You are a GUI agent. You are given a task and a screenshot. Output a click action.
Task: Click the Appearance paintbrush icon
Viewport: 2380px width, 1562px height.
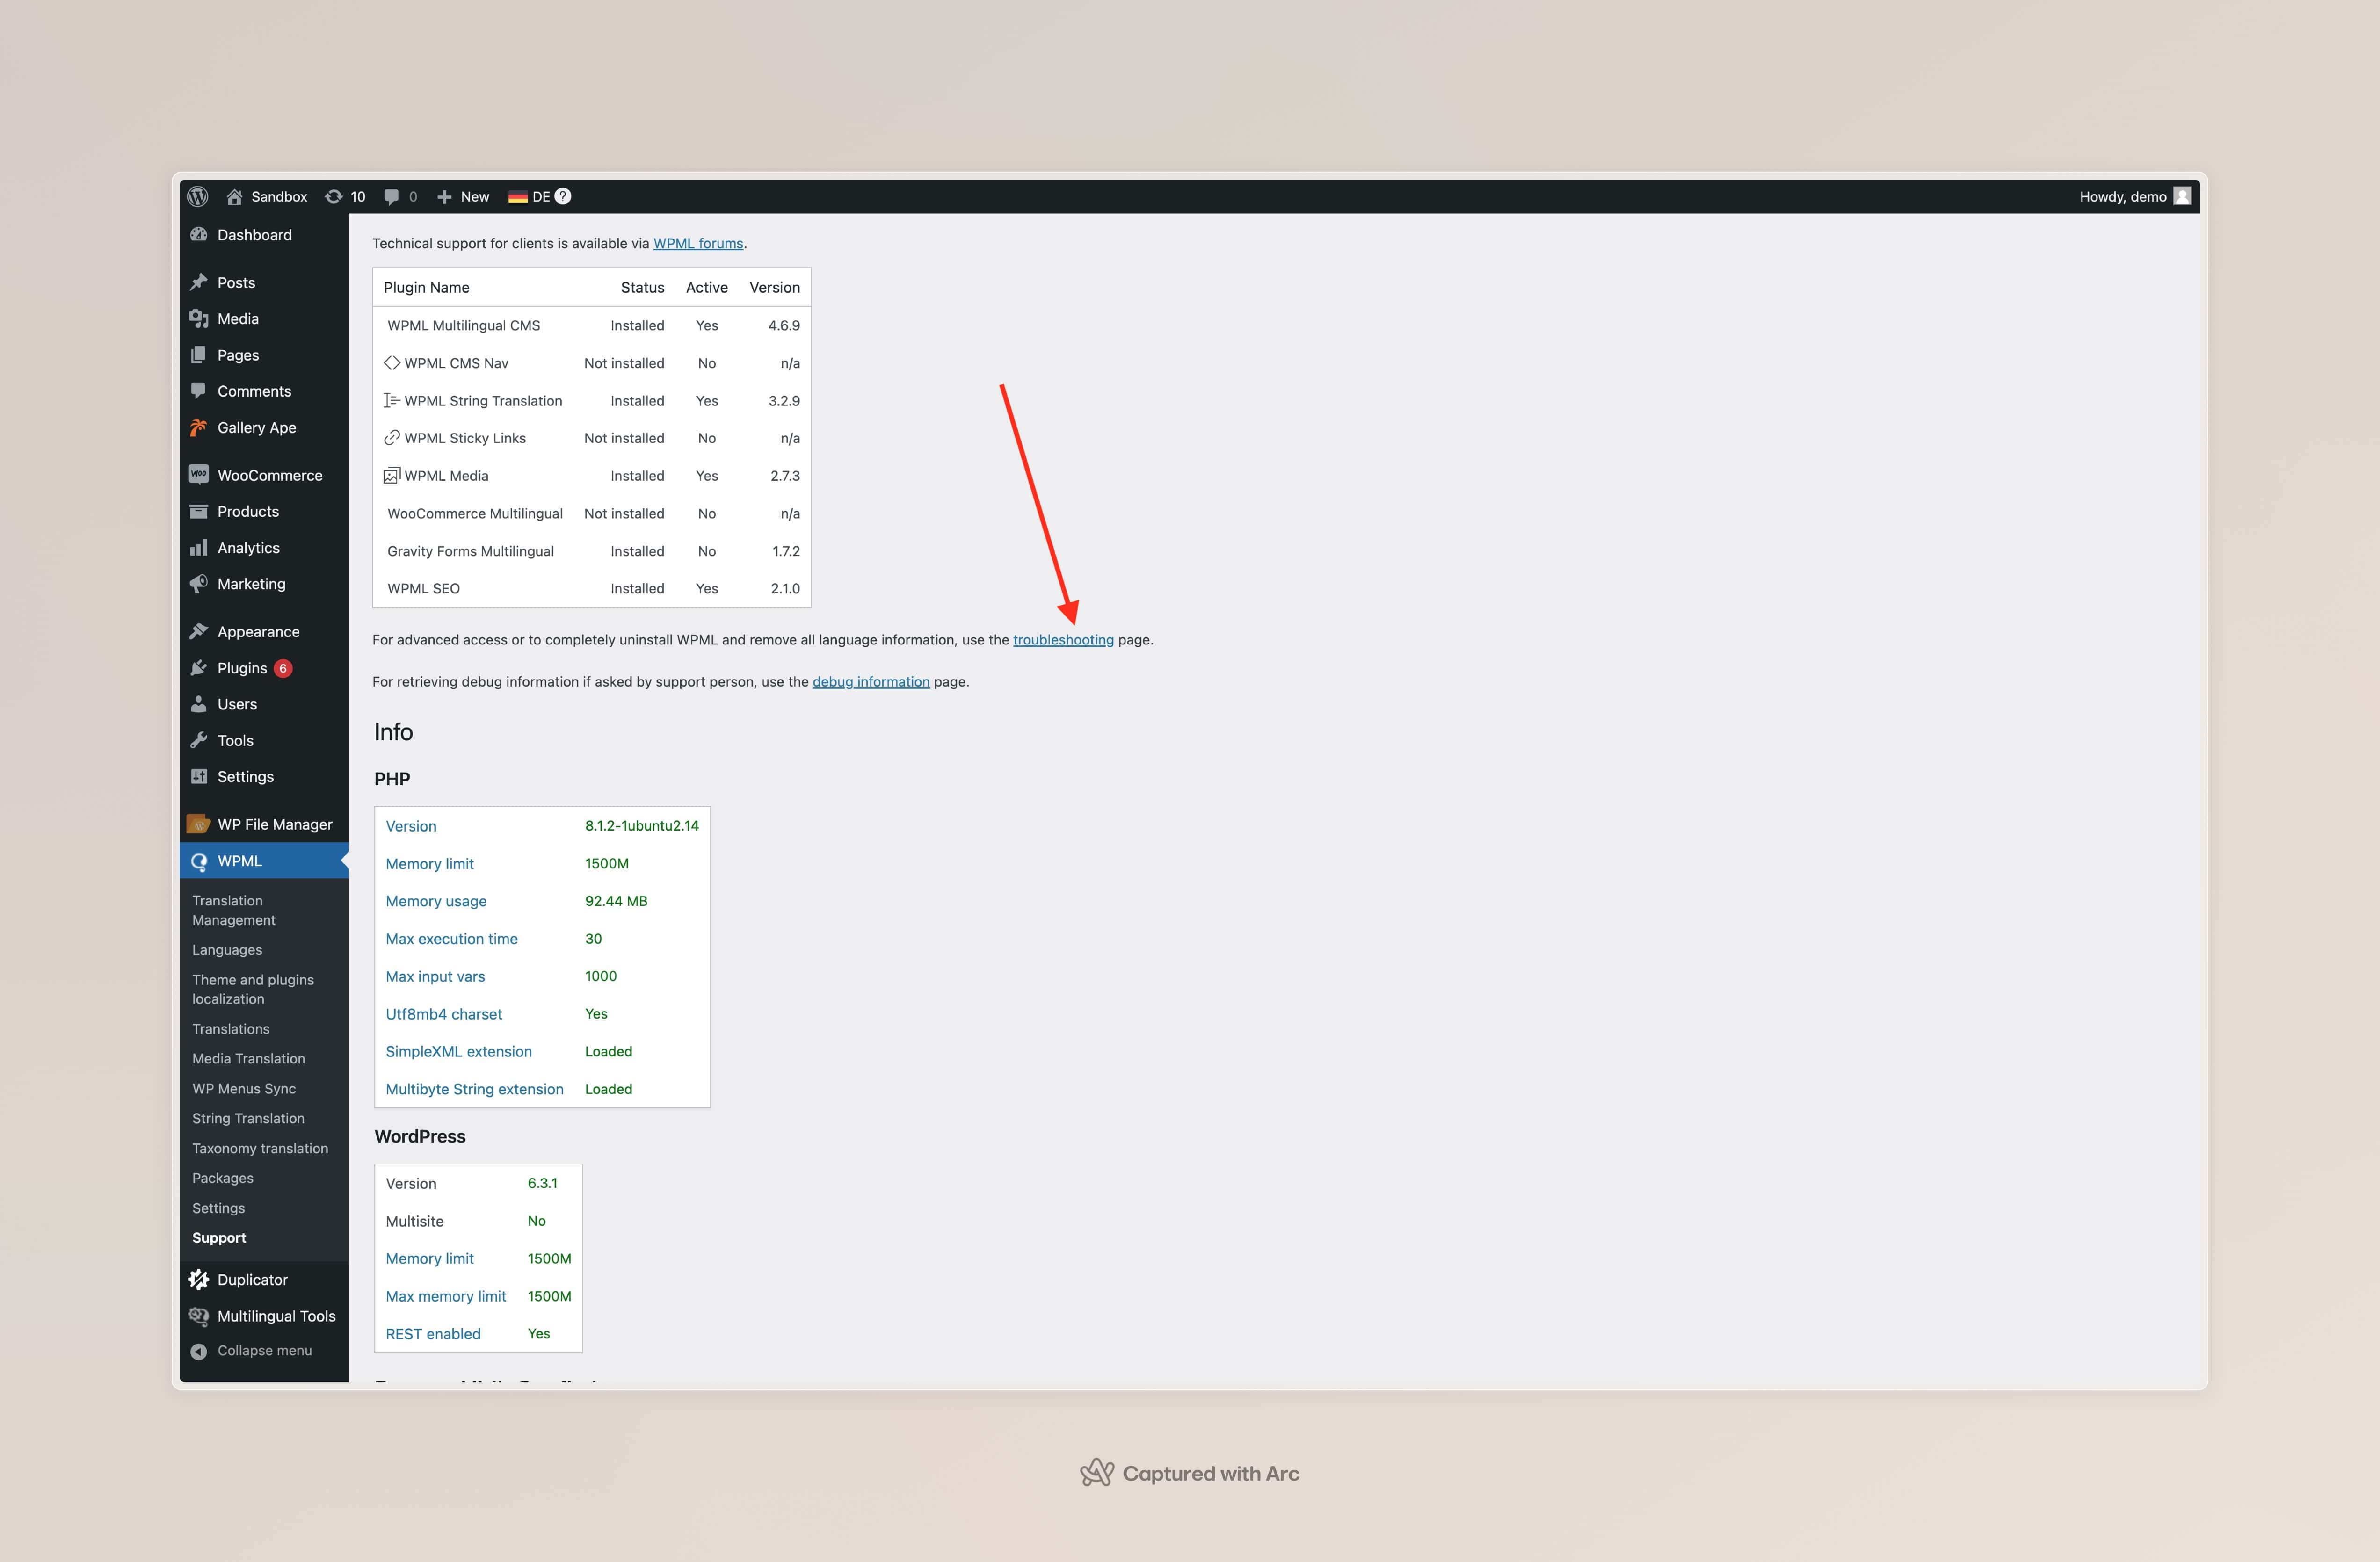[x=198, y=631]
